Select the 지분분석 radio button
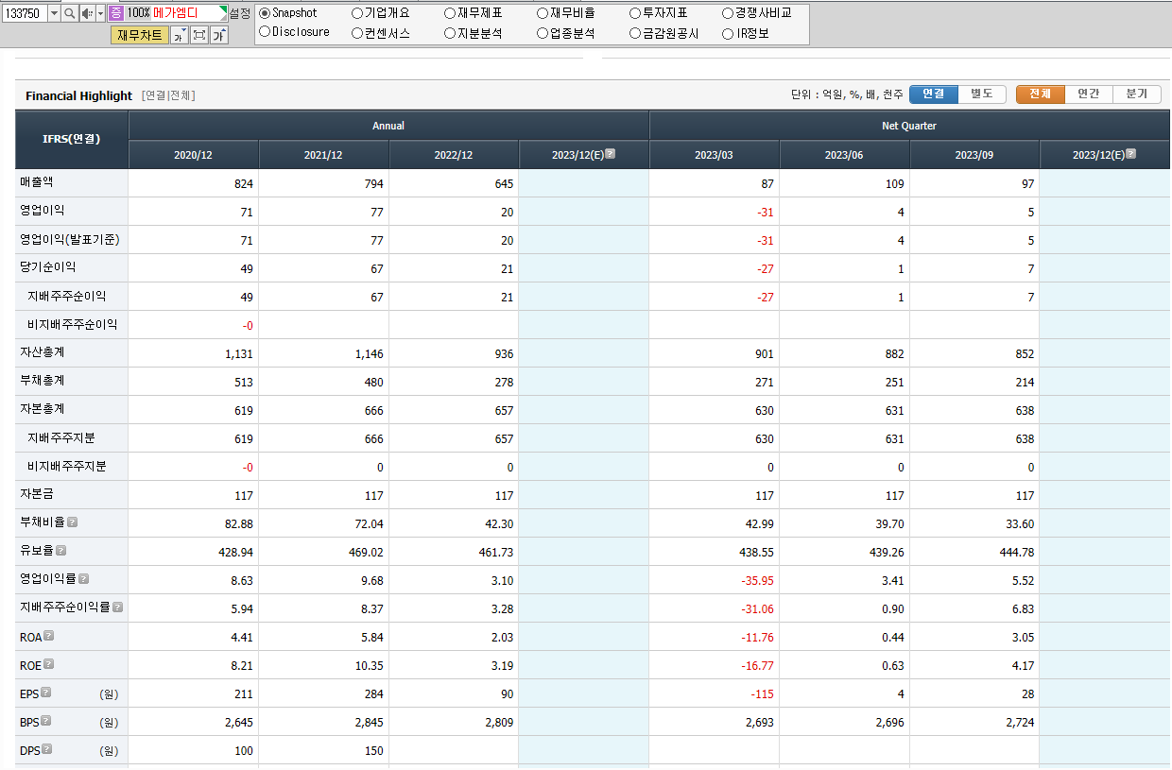Image resolution: width=1172 pixels, height=770 pixels. (450, 33)
